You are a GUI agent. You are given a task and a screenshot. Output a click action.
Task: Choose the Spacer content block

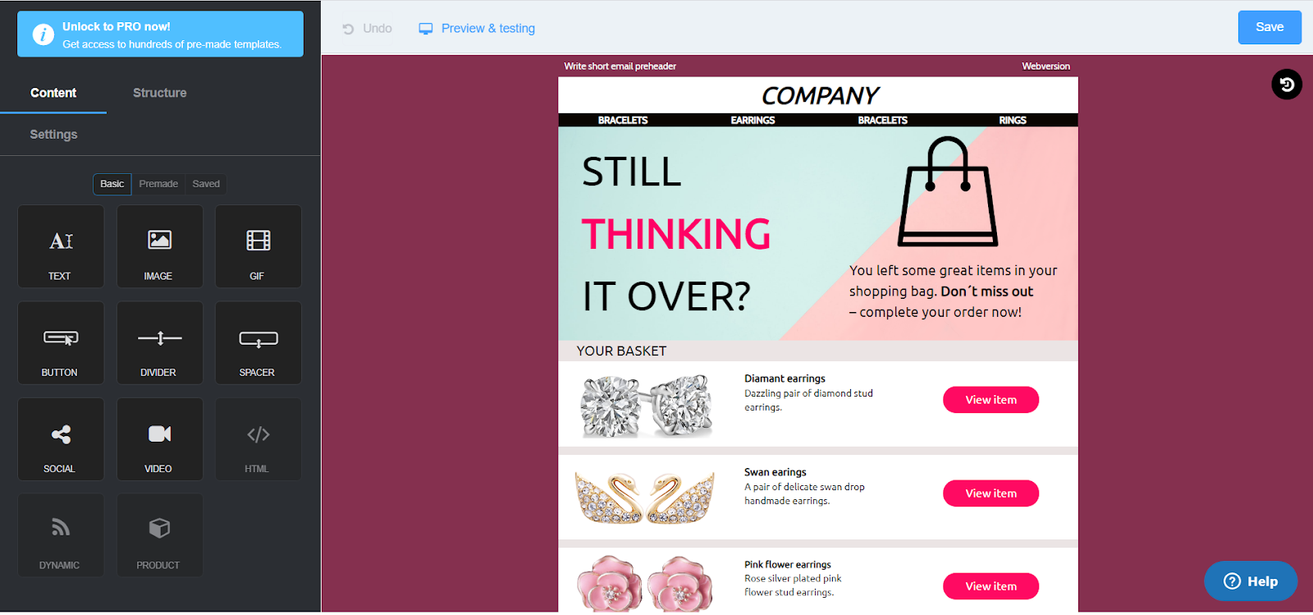click(x=258, y=342)
